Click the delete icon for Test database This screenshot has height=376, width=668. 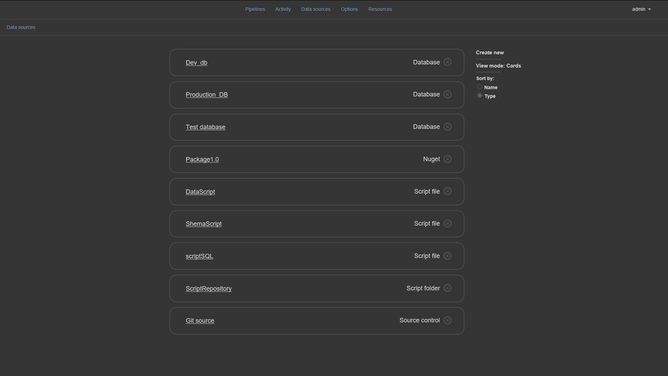click(448, 127)
